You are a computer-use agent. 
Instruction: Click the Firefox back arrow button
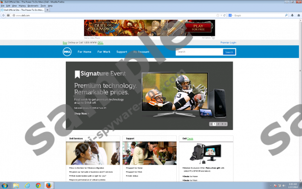[x=3, y=15]
